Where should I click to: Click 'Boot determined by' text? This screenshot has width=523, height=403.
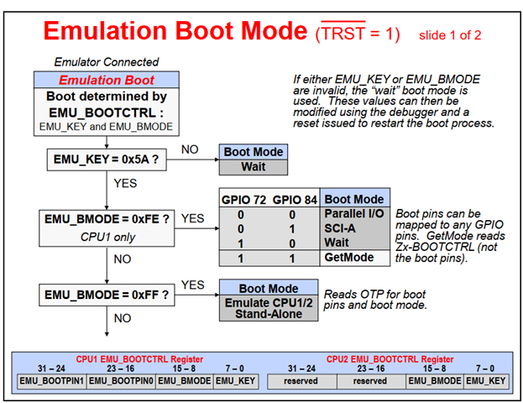pyautogui.click(x=107, y=97)
